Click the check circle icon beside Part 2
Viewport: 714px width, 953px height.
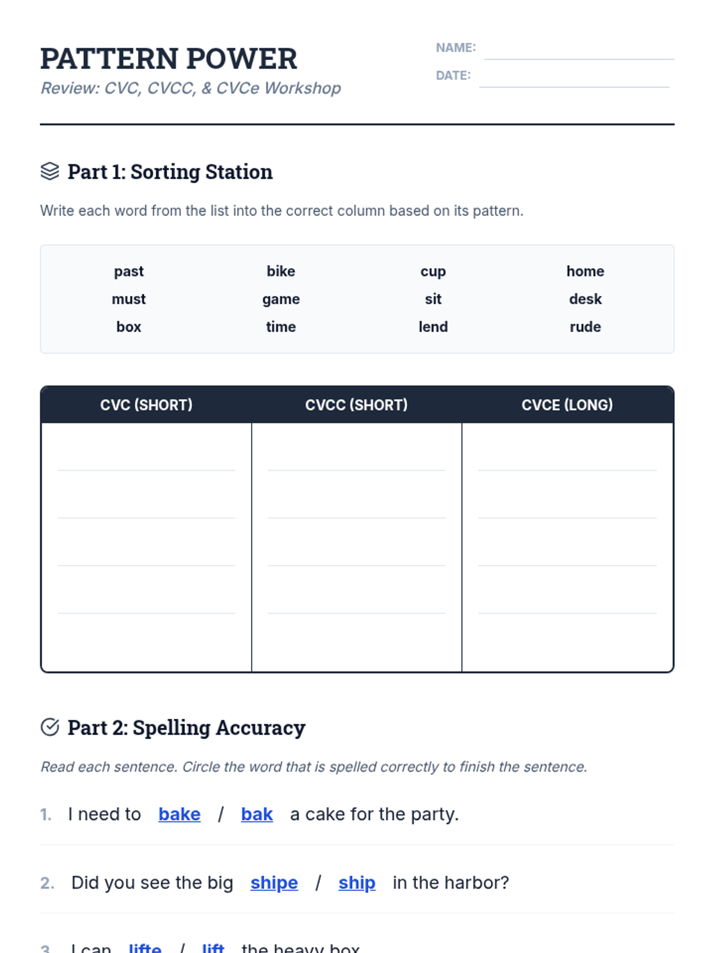pyautogui.click(x=50, y=727)
